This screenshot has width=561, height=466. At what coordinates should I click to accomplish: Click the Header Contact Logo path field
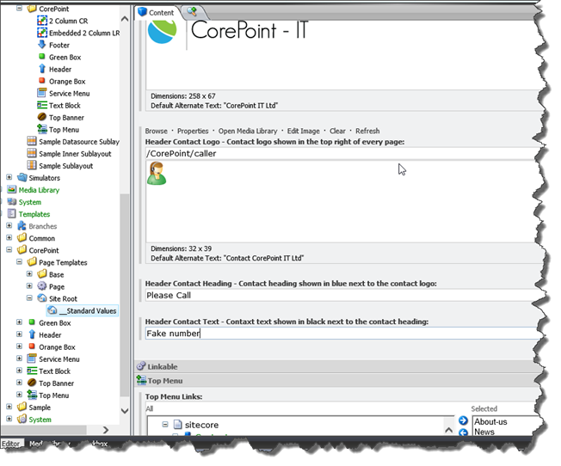coord(342,154)
